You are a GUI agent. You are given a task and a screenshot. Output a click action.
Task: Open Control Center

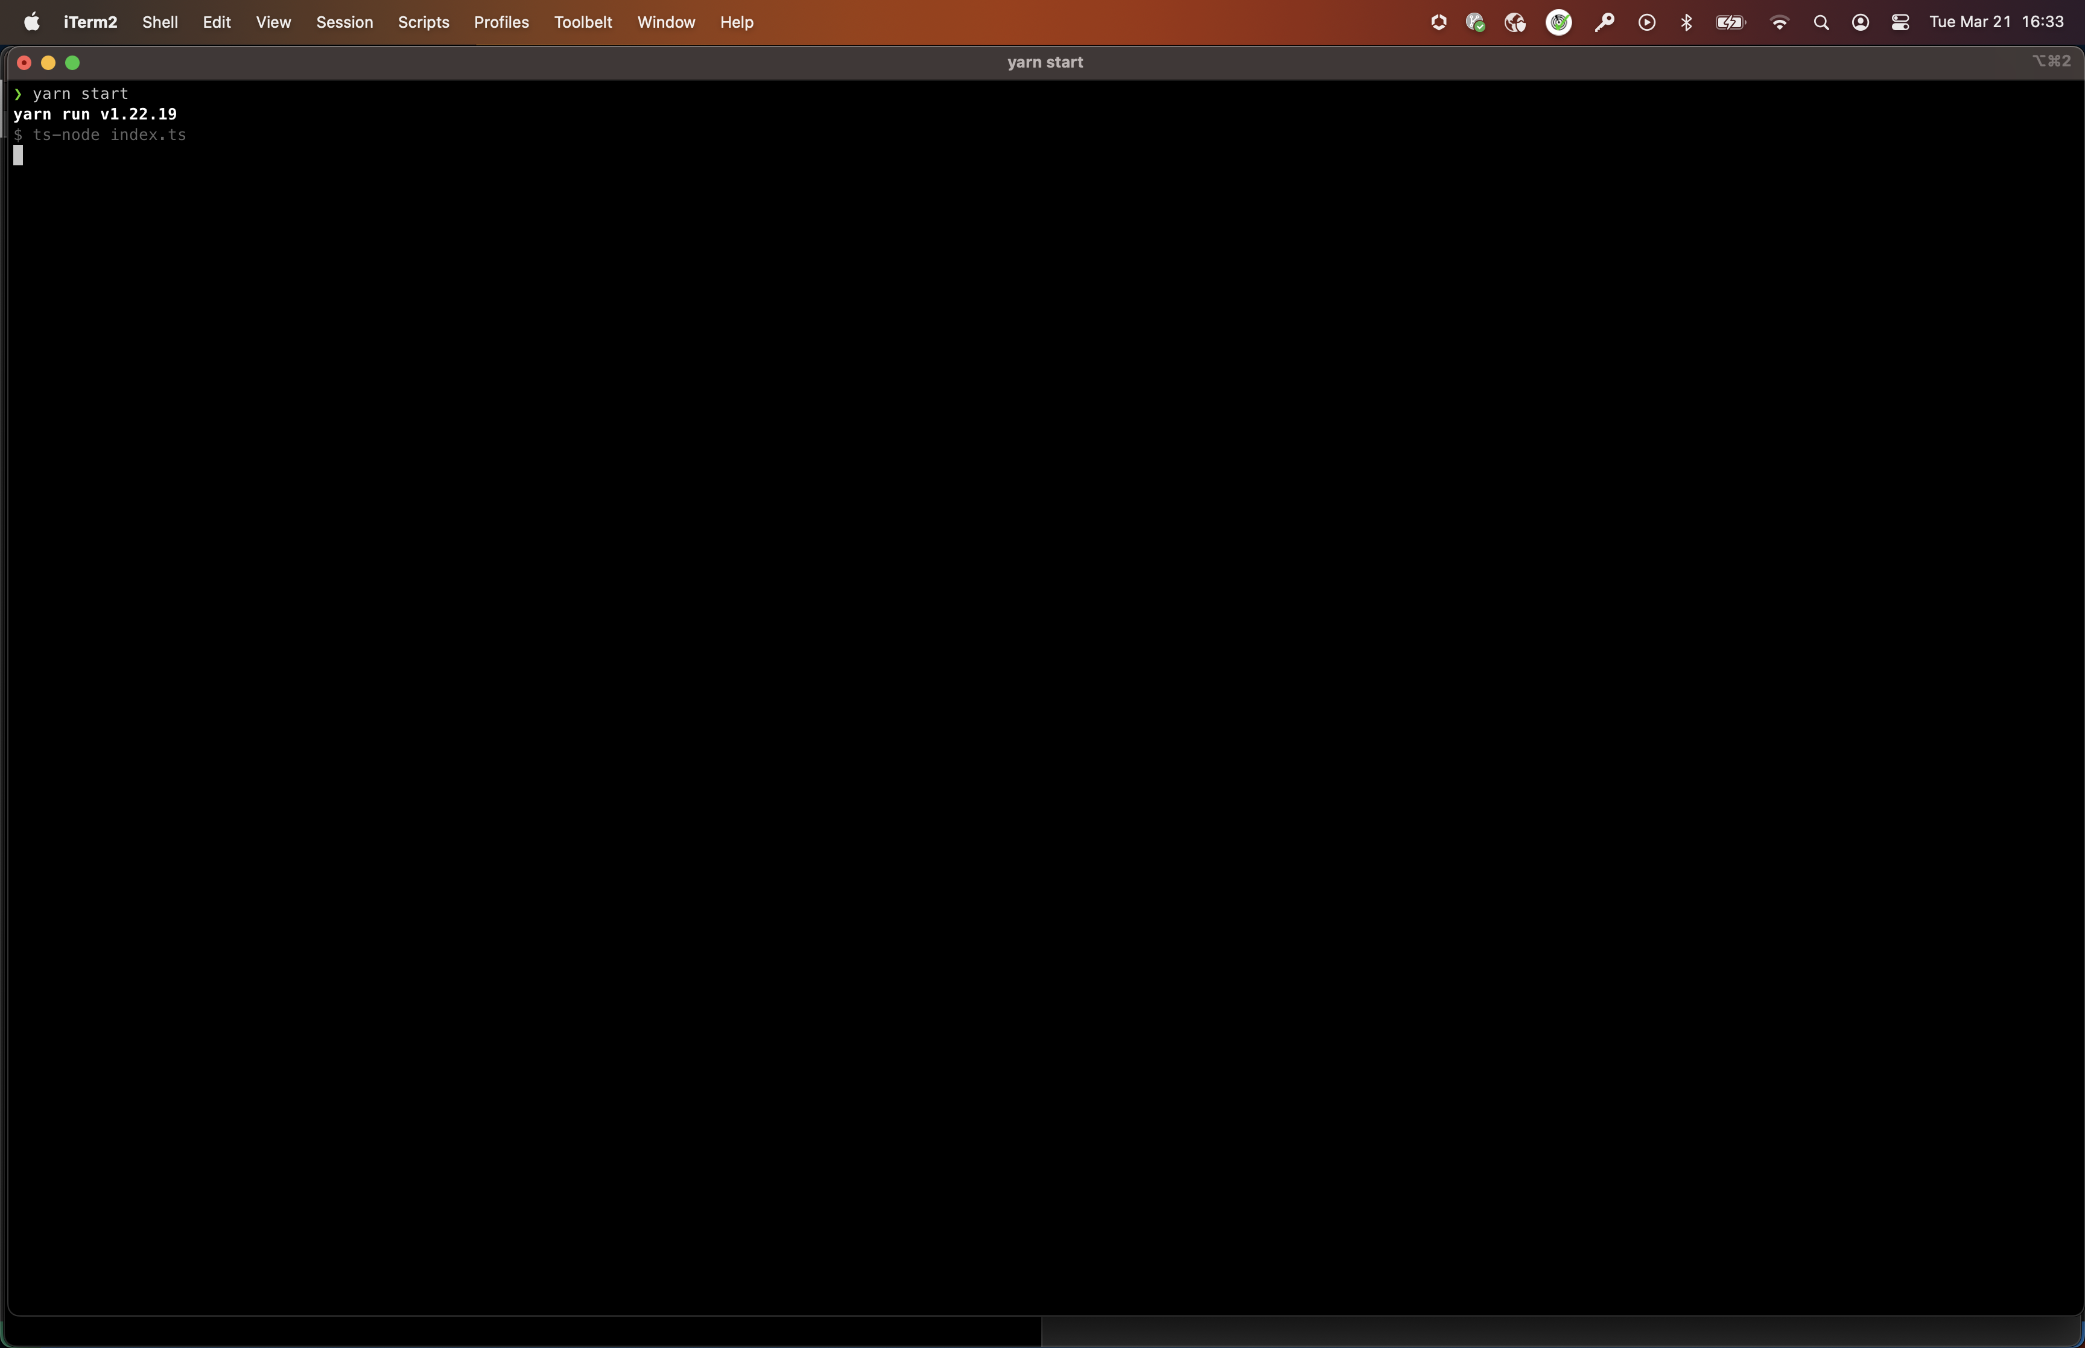coord(1900,22)
